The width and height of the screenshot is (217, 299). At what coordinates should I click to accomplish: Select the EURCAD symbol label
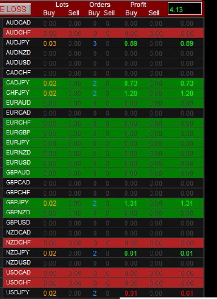point(18,112)
